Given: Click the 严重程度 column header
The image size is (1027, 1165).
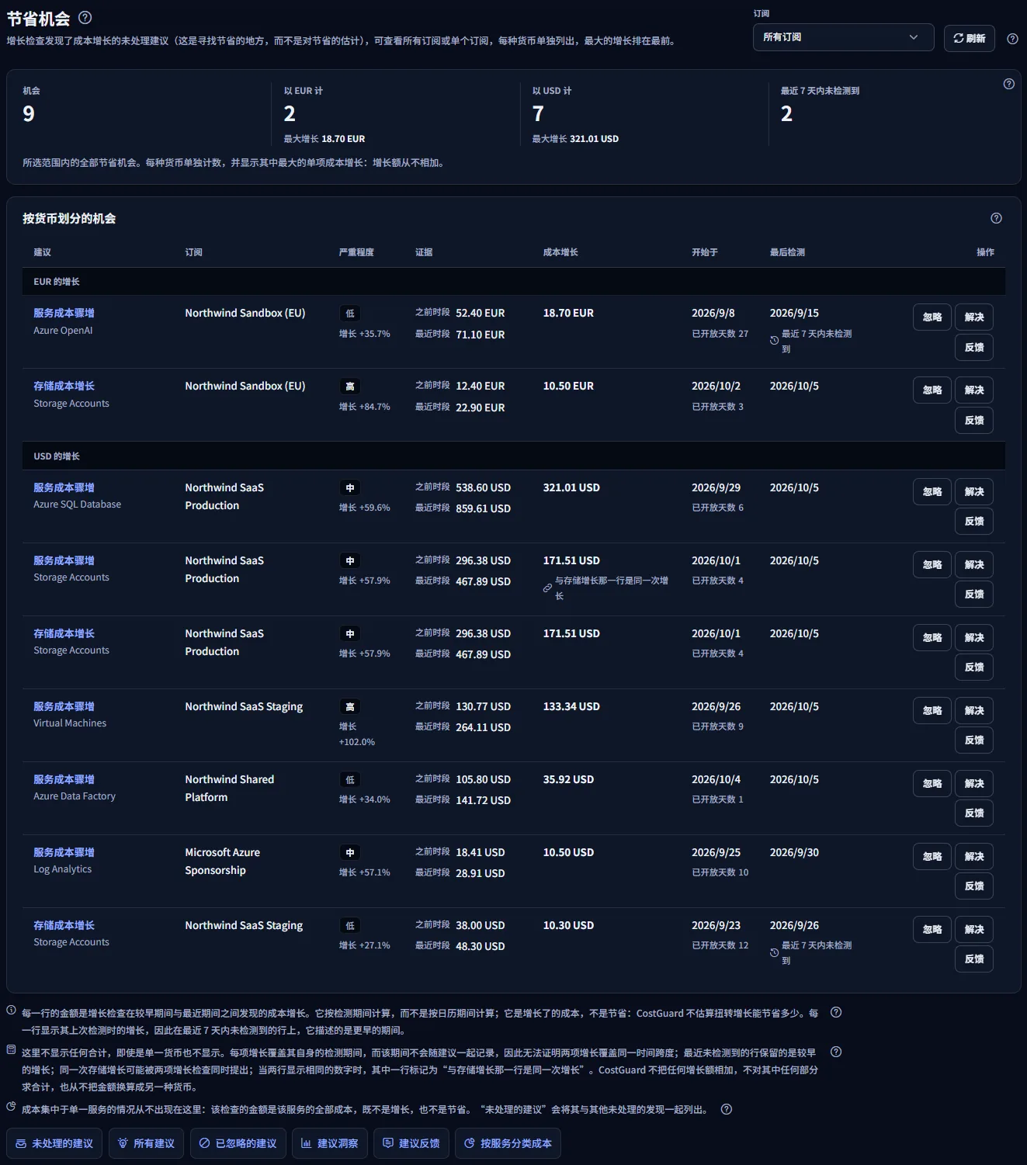Looking at the screenshot, I should 356,252.
